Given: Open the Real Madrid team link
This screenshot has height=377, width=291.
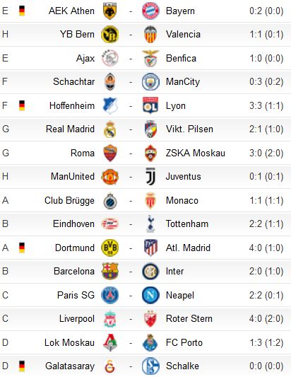Looking at the screenshot, I should click(x=70, y=129).
